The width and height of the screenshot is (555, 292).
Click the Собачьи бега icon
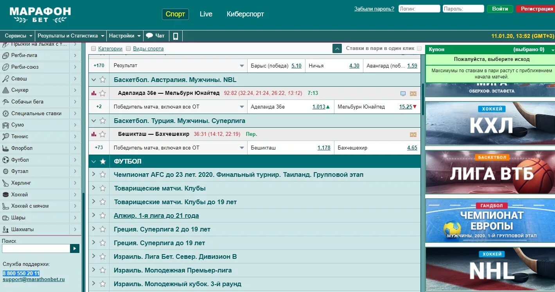tap(5, 102)
